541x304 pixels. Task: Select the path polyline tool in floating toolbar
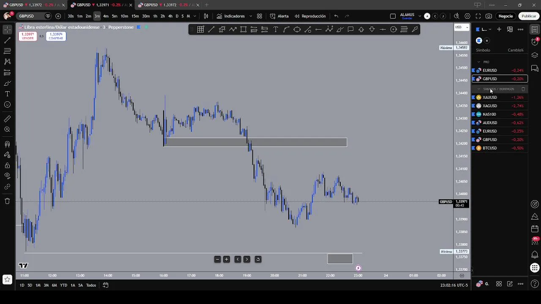pyautogui.click(x=233, y=30)
